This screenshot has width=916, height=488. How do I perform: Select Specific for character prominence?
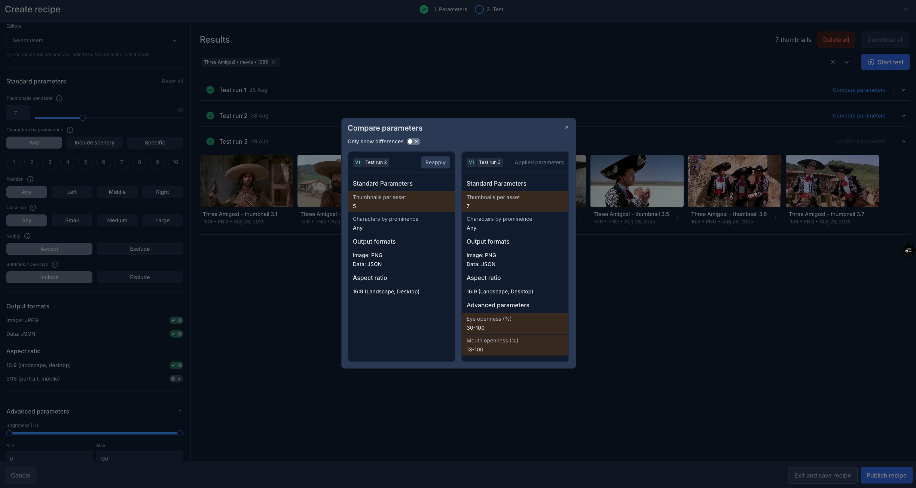coord(155,143)
